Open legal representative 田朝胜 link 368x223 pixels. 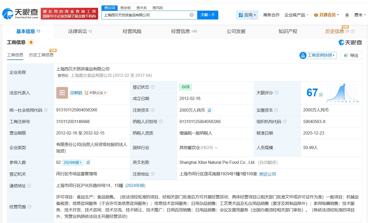pyautogui.click(x=76, y=93)
